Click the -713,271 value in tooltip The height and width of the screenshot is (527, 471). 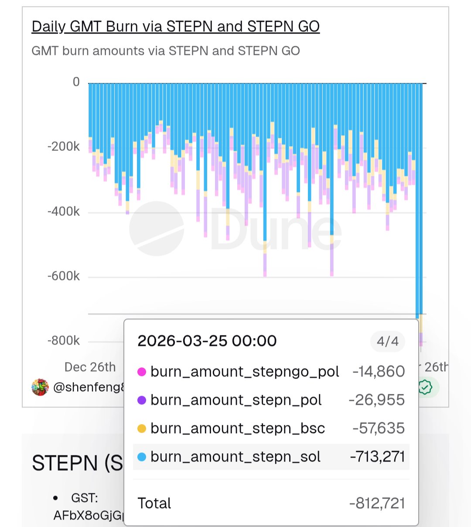[377, 457]
